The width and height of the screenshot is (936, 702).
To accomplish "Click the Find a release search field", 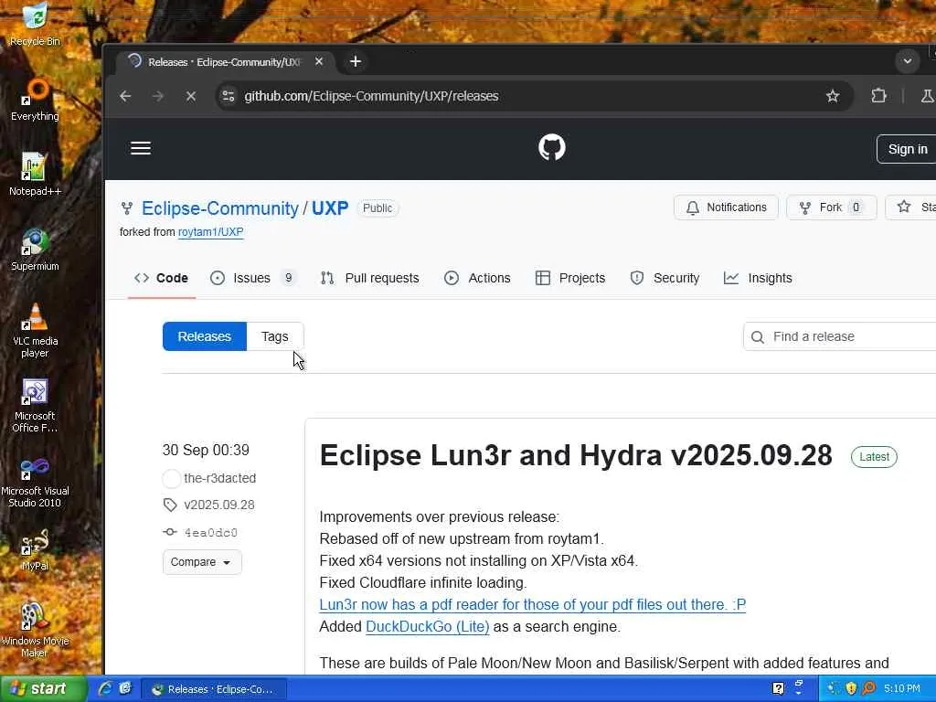I will (x=839, y=336).
